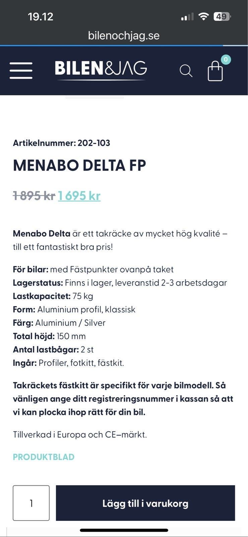Open the shopping bag cart
248x537 pixels.
(215, 71)
